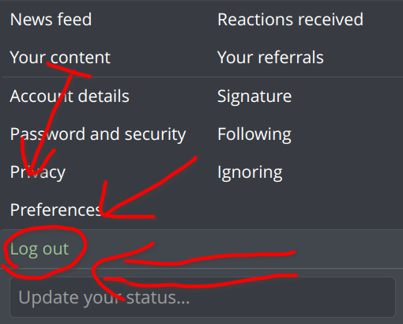The image size is (403, 324).
Task: Choose Signature beside Account details
Action: (x=254, y=96)
